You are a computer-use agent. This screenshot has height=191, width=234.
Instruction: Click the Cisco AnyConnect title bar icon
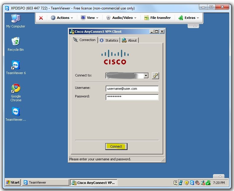pyautogui.click(x=72, y=32)
